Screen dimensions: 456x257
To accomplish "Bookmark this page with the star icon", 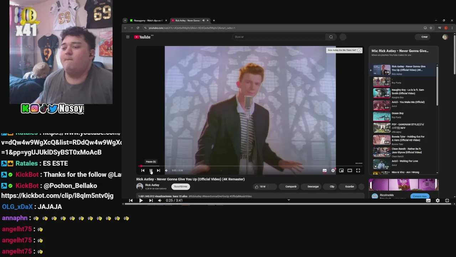I will tap(431, 28).
